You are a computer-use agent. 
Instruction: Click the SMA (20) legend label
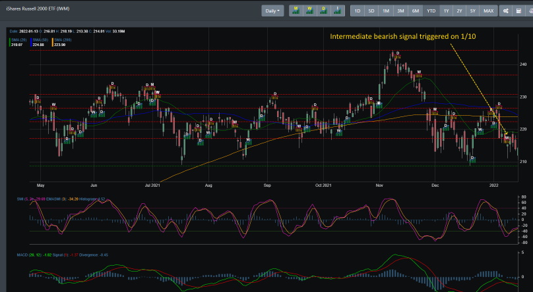pyautogui.click(x=19, y=40)
